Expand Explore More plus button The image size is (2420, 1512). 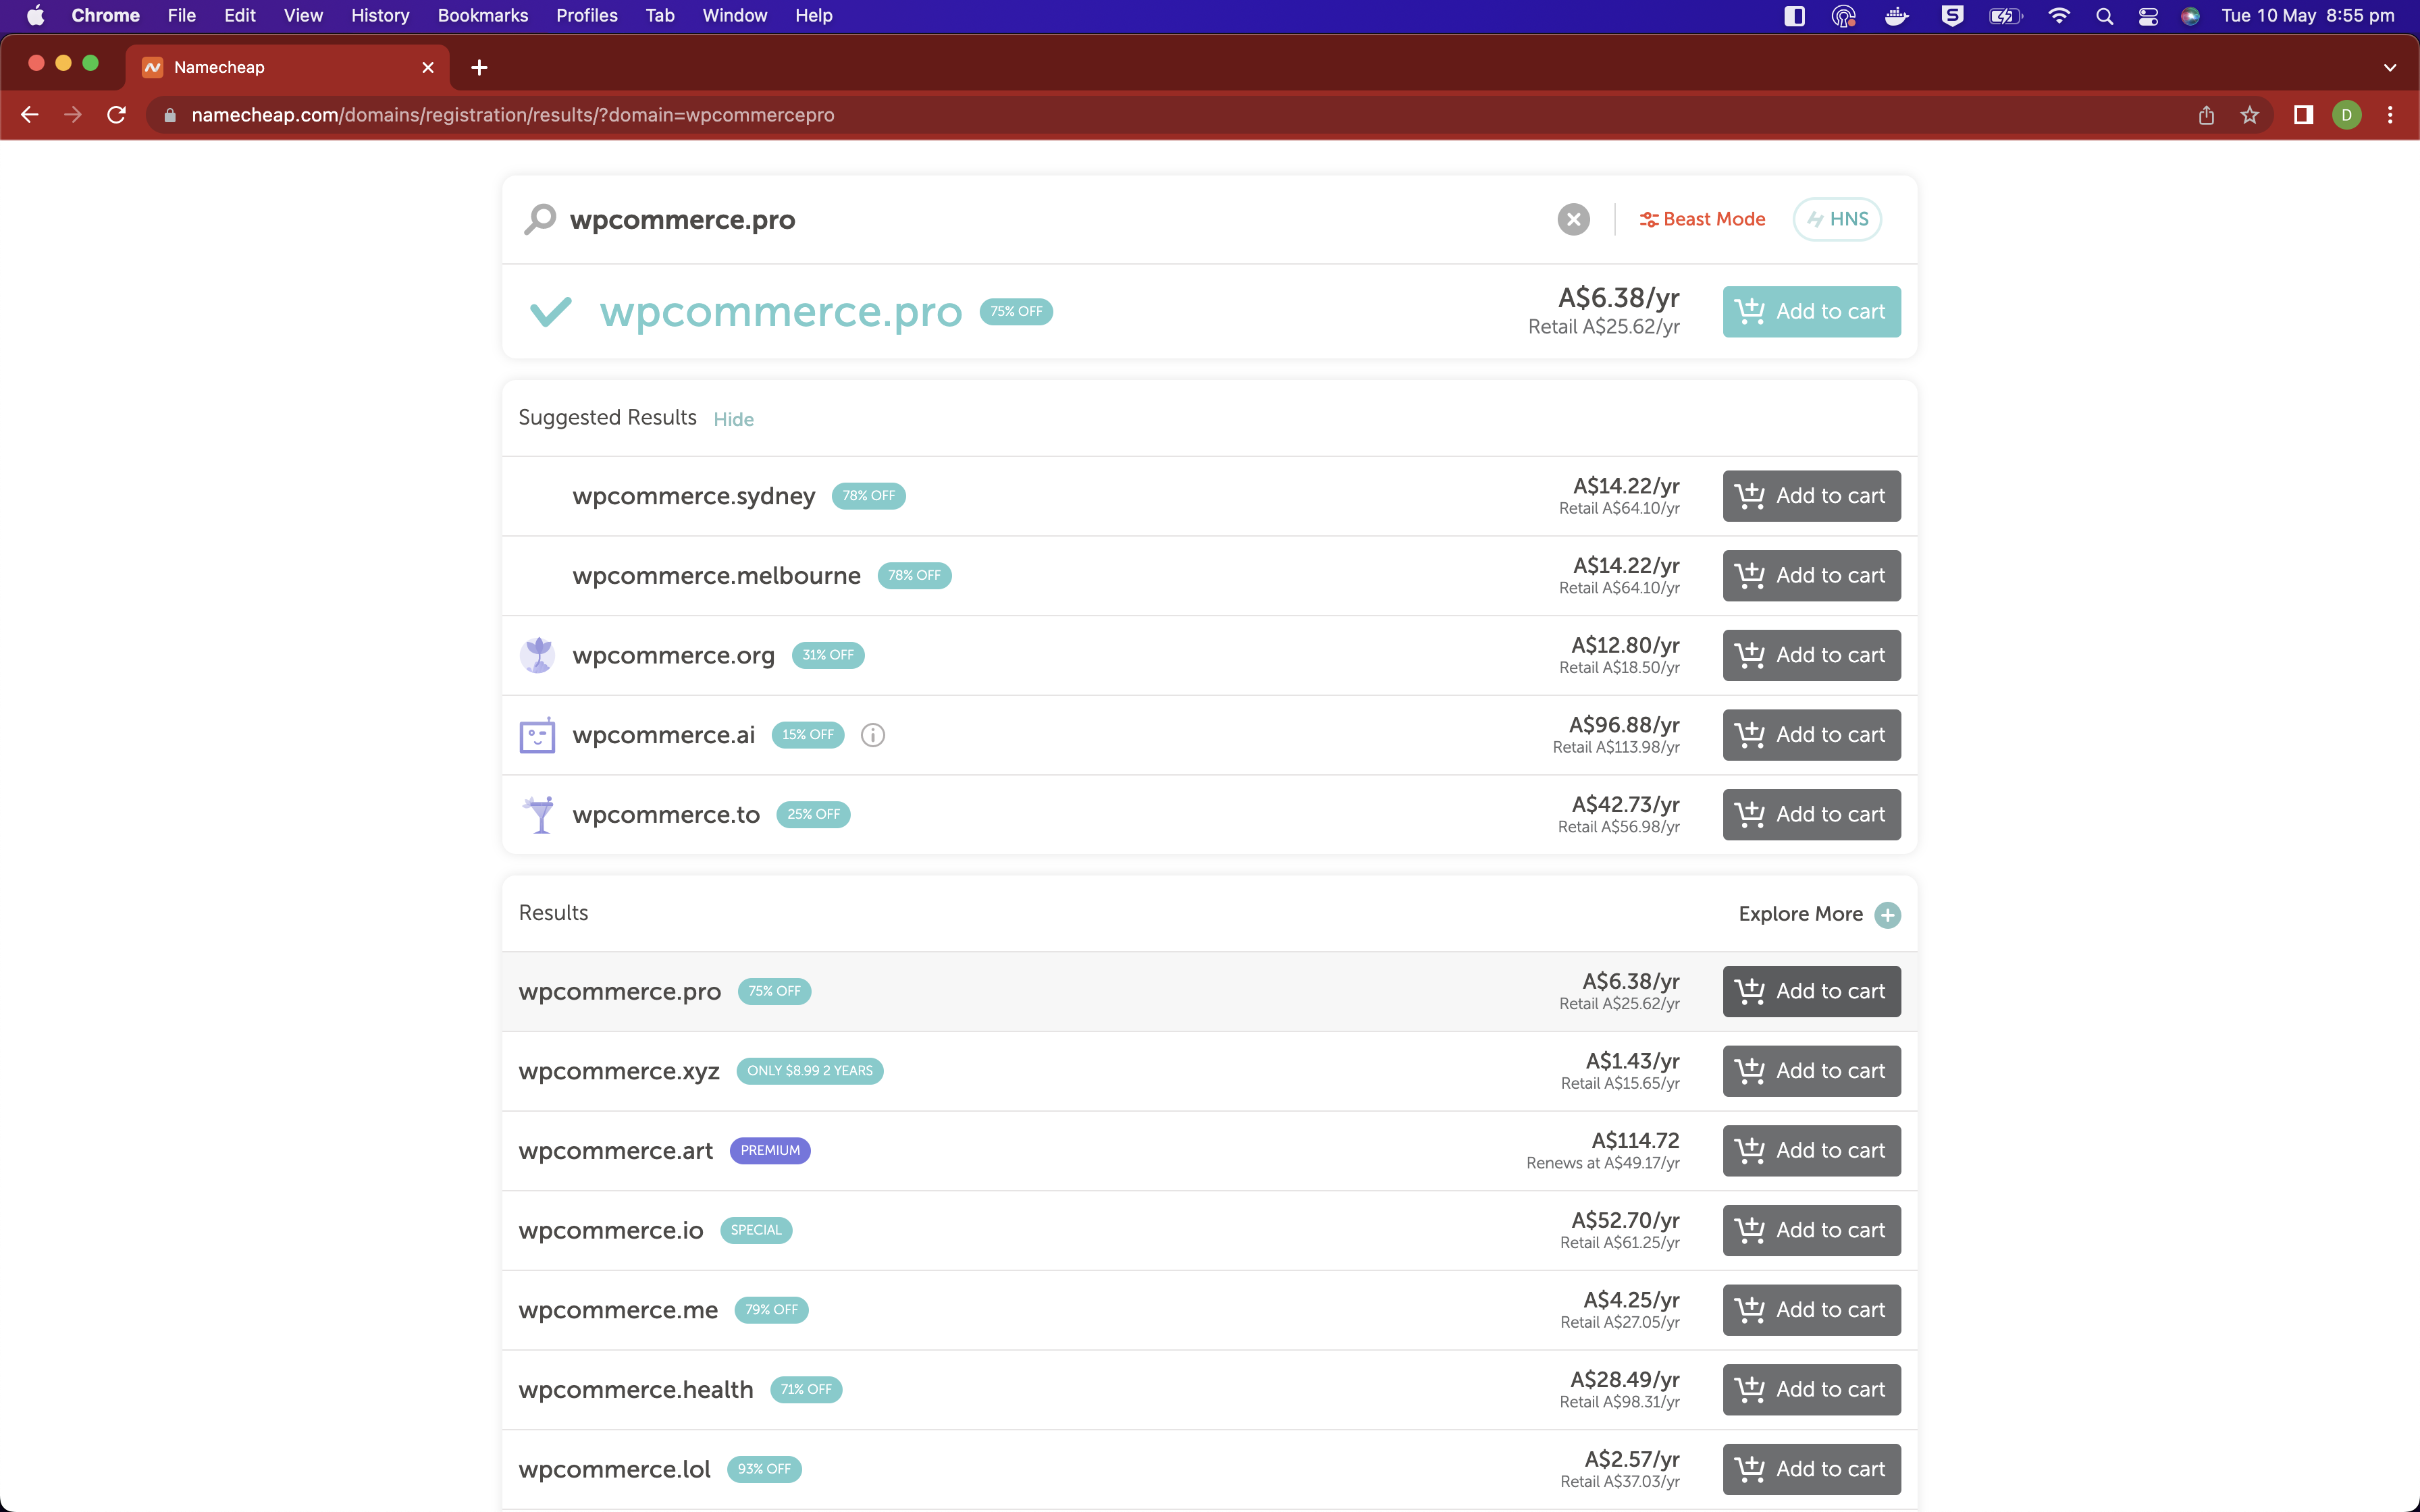(1887, 914)
